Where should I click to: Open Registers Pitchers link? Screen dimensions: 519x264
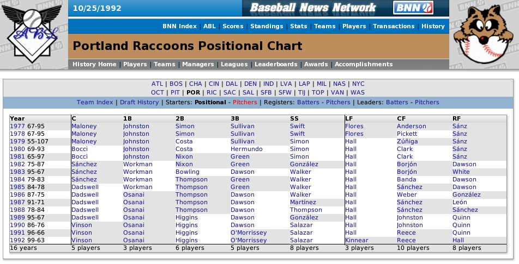[x=338, y=102]
